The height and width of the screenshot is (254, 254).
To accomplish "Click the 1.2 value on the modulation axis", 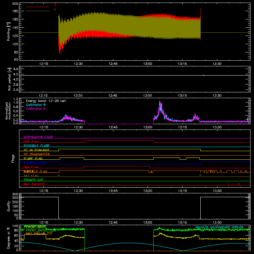I will point(16,99).
